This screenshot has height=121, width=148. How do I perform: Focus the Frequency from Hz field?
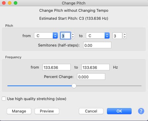click(x=57, y=67)
